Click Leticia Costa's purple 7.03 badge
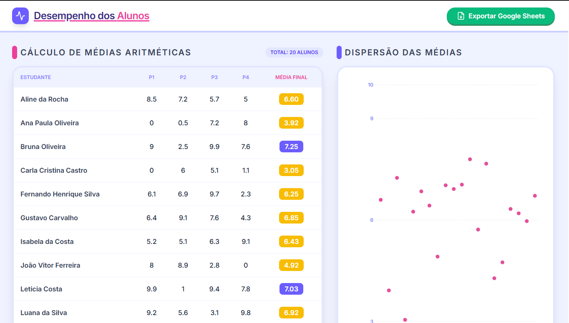This screenshot has height=323, width=569. (291, 289)
